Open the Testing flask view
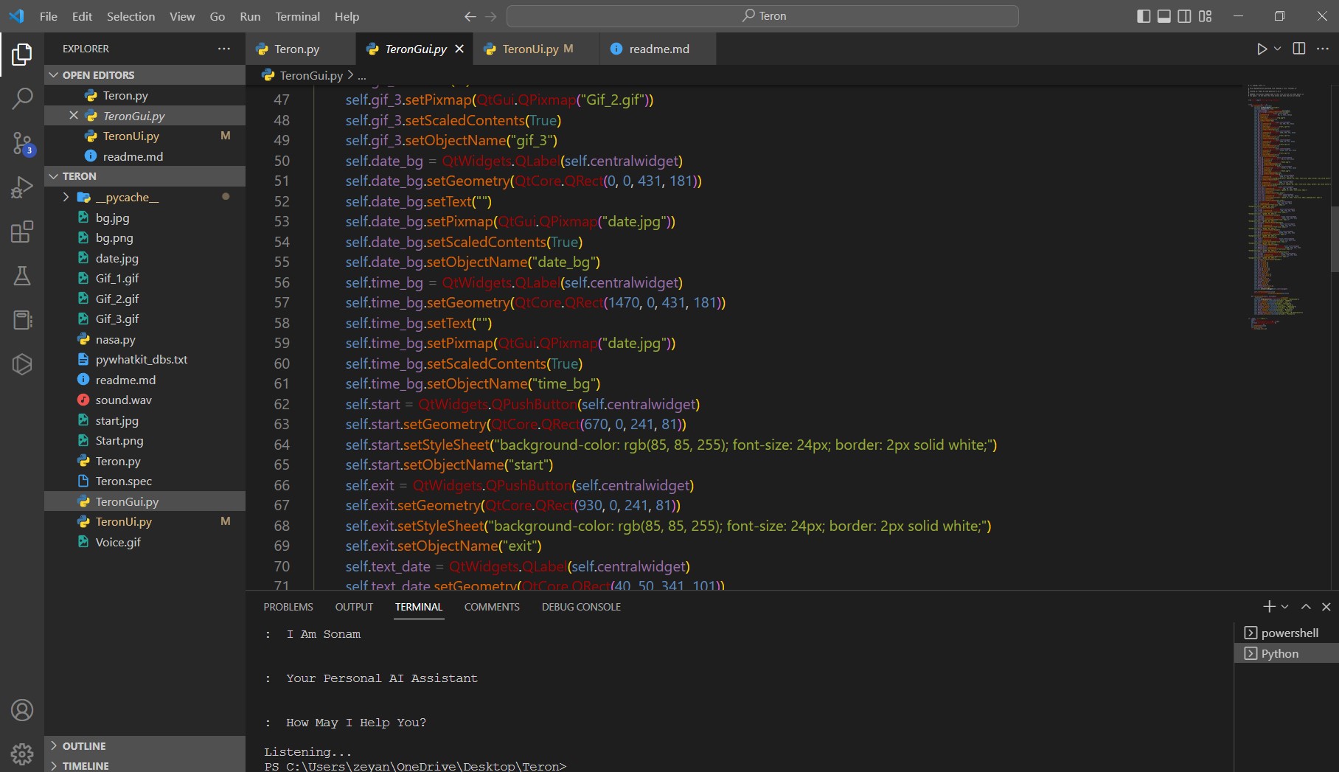Viewport: 1339px width, 772px height. [x=22, y=276]
